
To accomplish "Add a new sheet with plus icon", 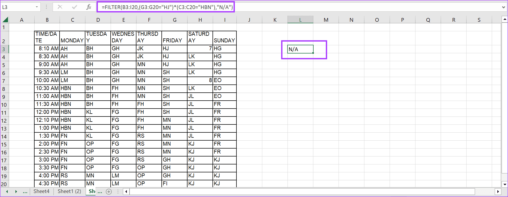I will click(109, 192).
